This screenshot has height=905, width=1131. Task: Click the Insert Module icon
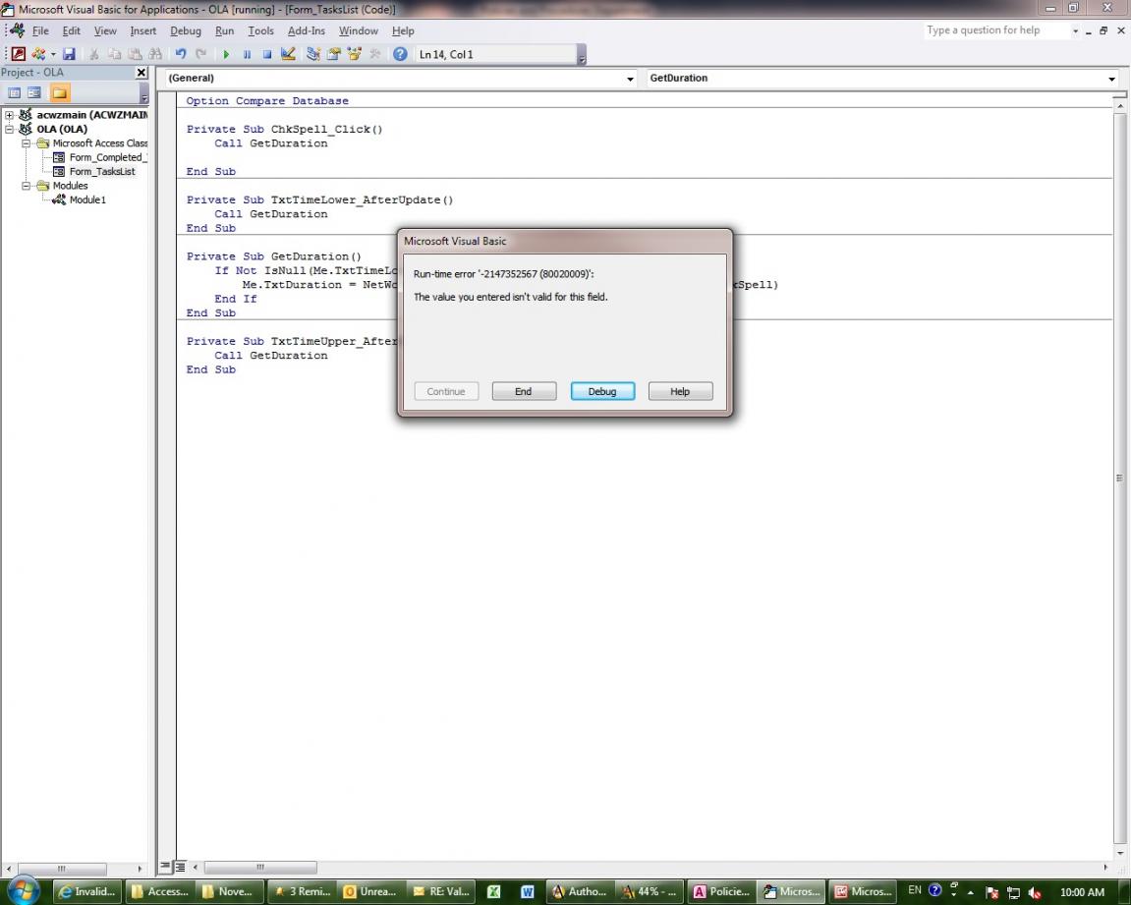37,54
